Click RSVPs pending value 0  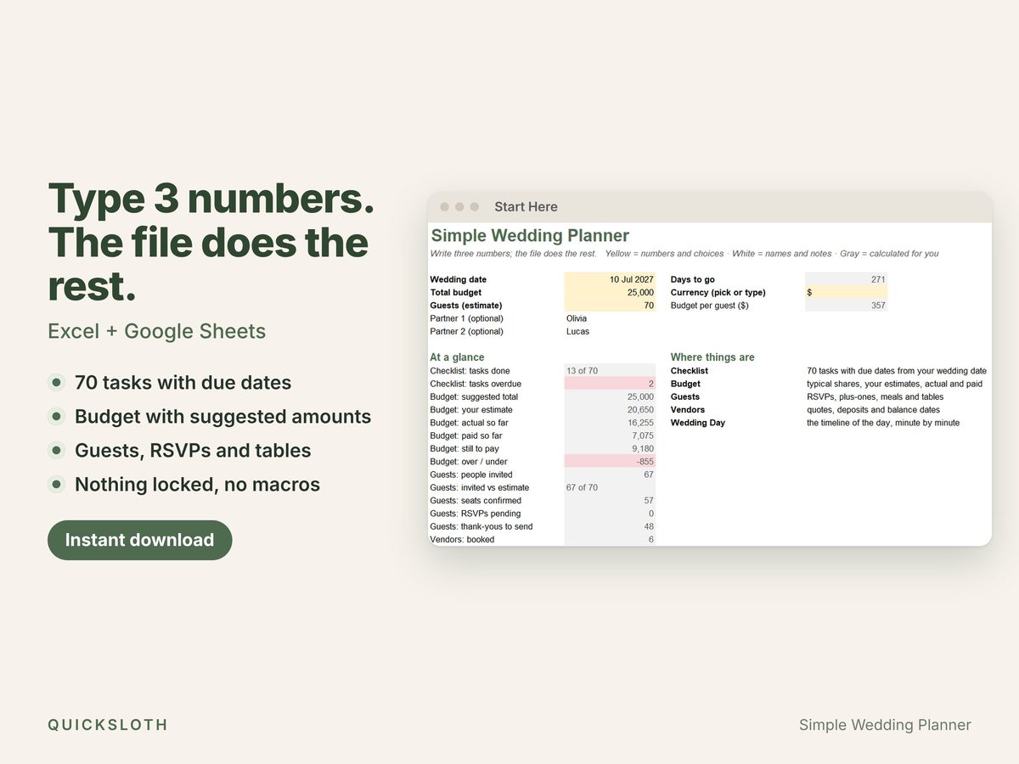[x=610, y=514]
